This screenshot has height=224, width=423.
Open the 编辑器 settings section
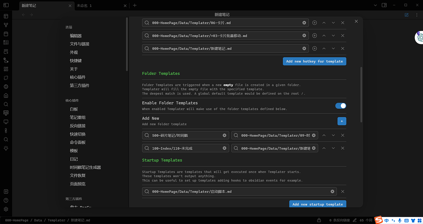click(x=76, y=36)
